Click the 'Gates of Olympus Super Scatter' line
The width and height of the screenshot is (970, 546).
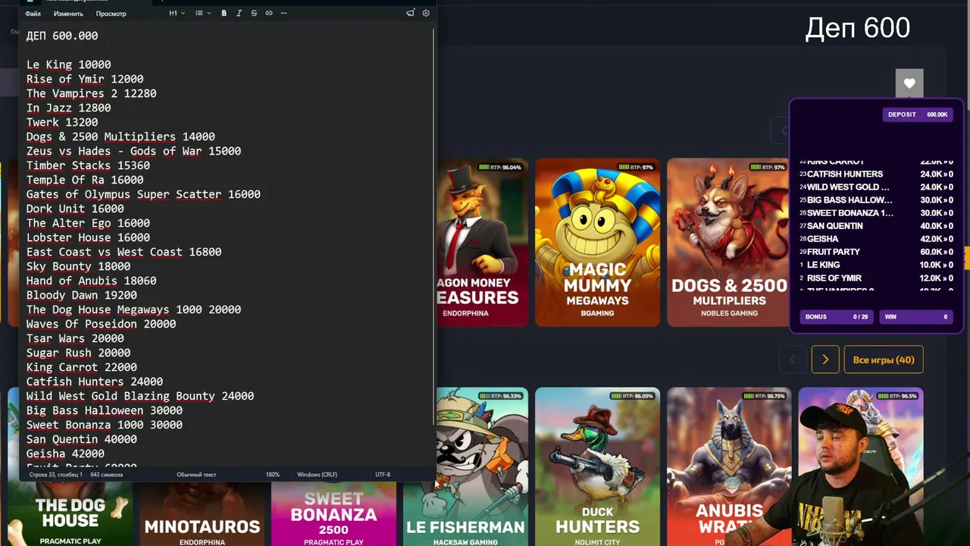point(143,194)
